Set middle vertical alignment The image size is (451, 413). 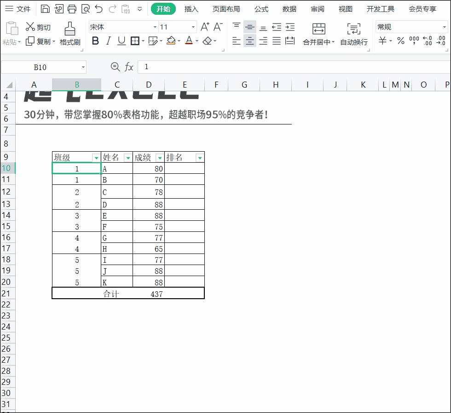[249, 27]
